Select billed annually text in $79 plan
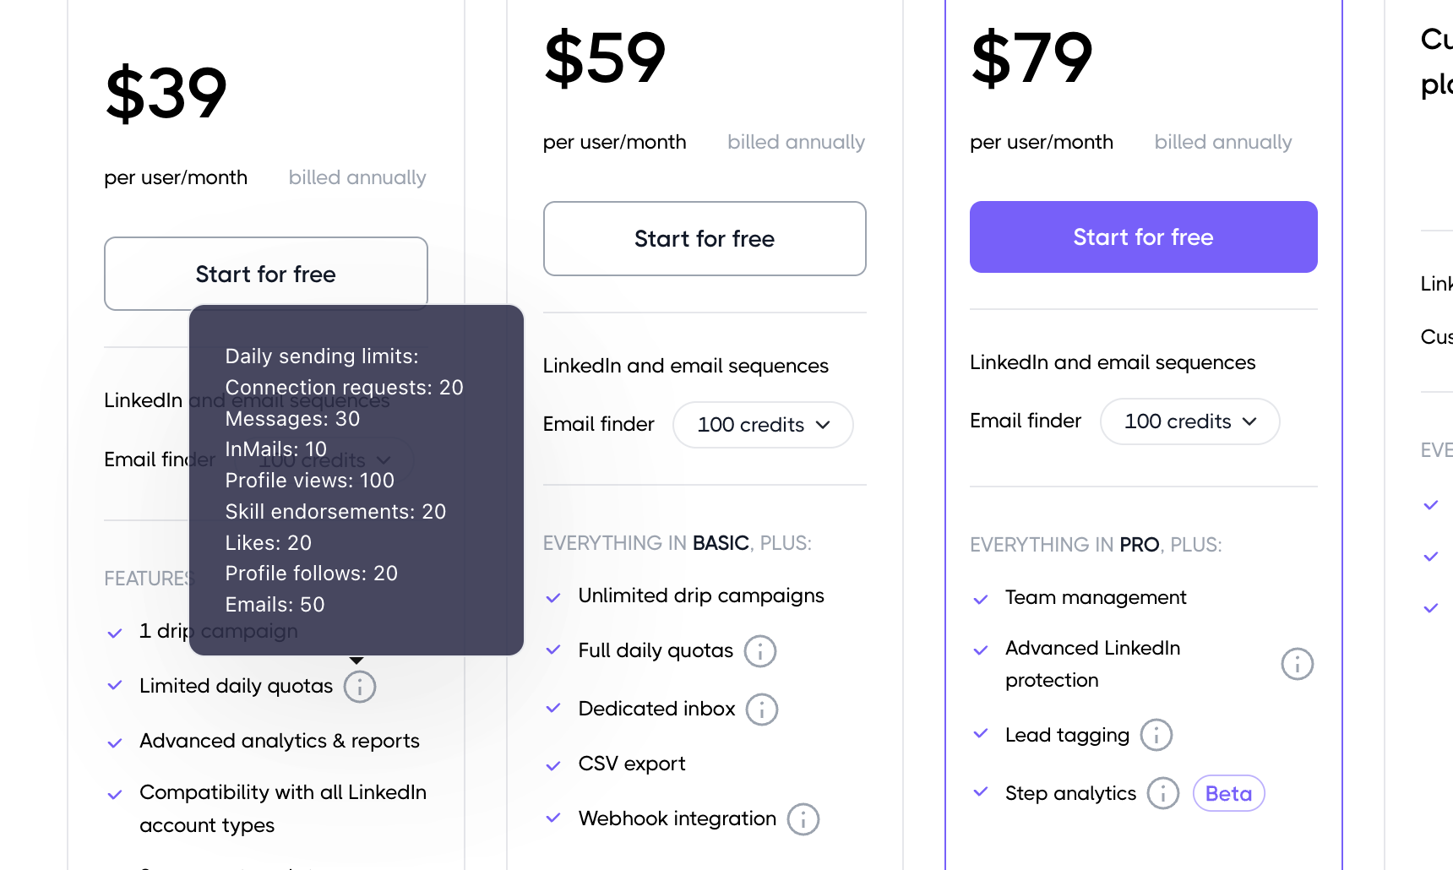Screen dimensions: 1453x870 [x=1222, y=142]
